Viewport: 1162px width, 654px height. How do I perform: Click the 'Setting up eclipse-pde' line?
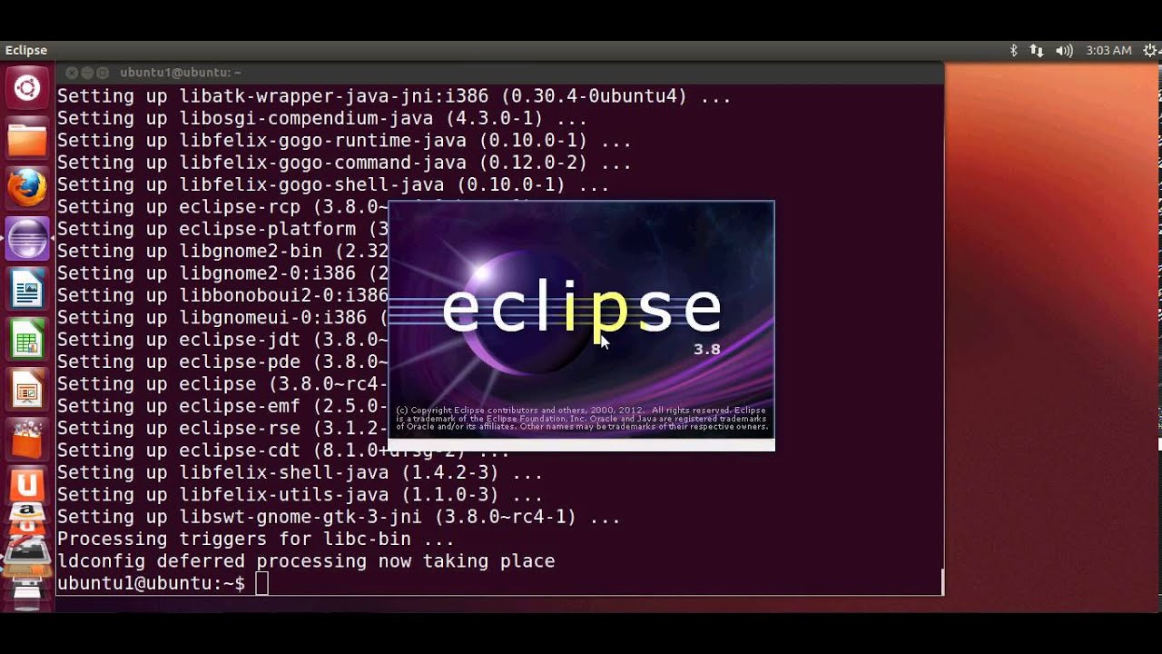(222, 362)
